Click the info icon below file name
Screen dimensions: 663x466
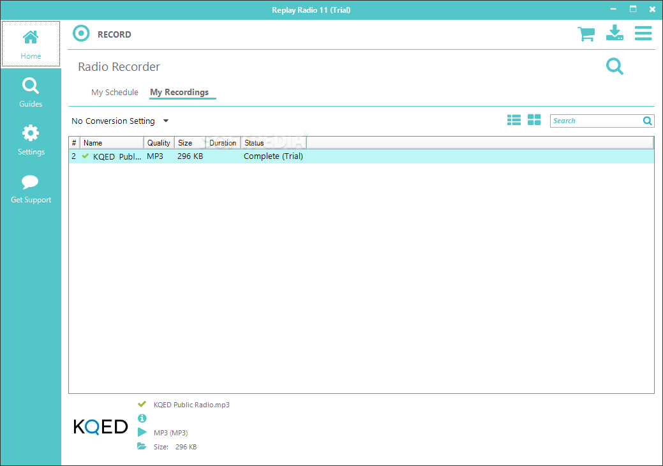pyautogui.click(x=142, y=419)
